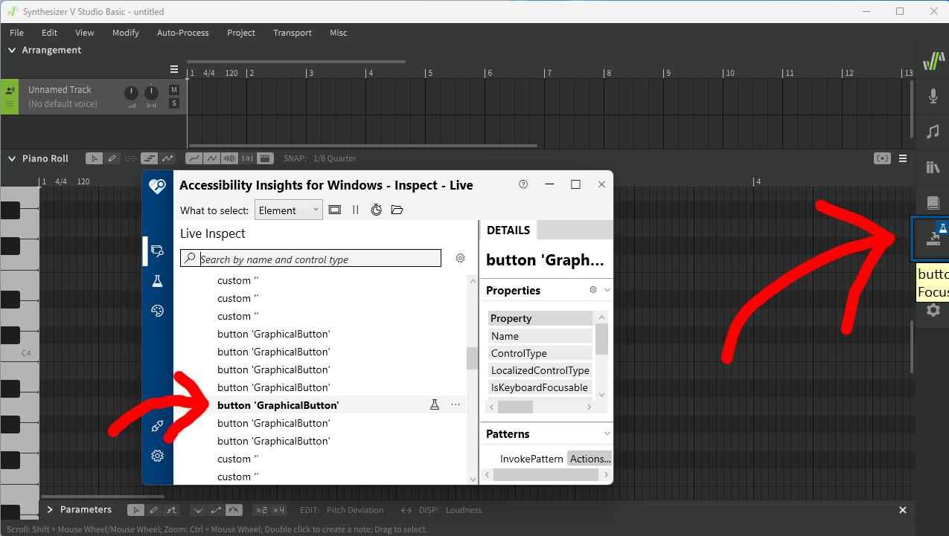Image resolution: width=949 pixels, height=536 pixels.
Task: Open Synthesizer V Settings gear in sidebar
Action: pos(933,310)
